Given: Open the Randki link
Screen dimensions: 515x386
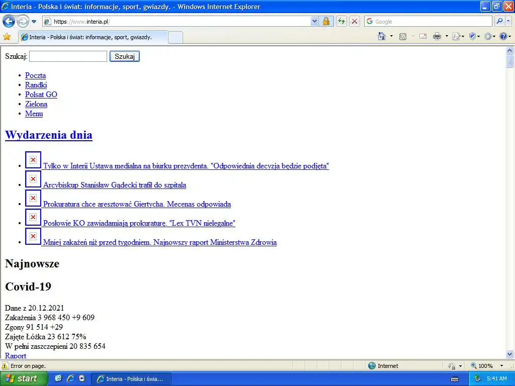Looking at the screenshot, I should click(x=36, y=85).
